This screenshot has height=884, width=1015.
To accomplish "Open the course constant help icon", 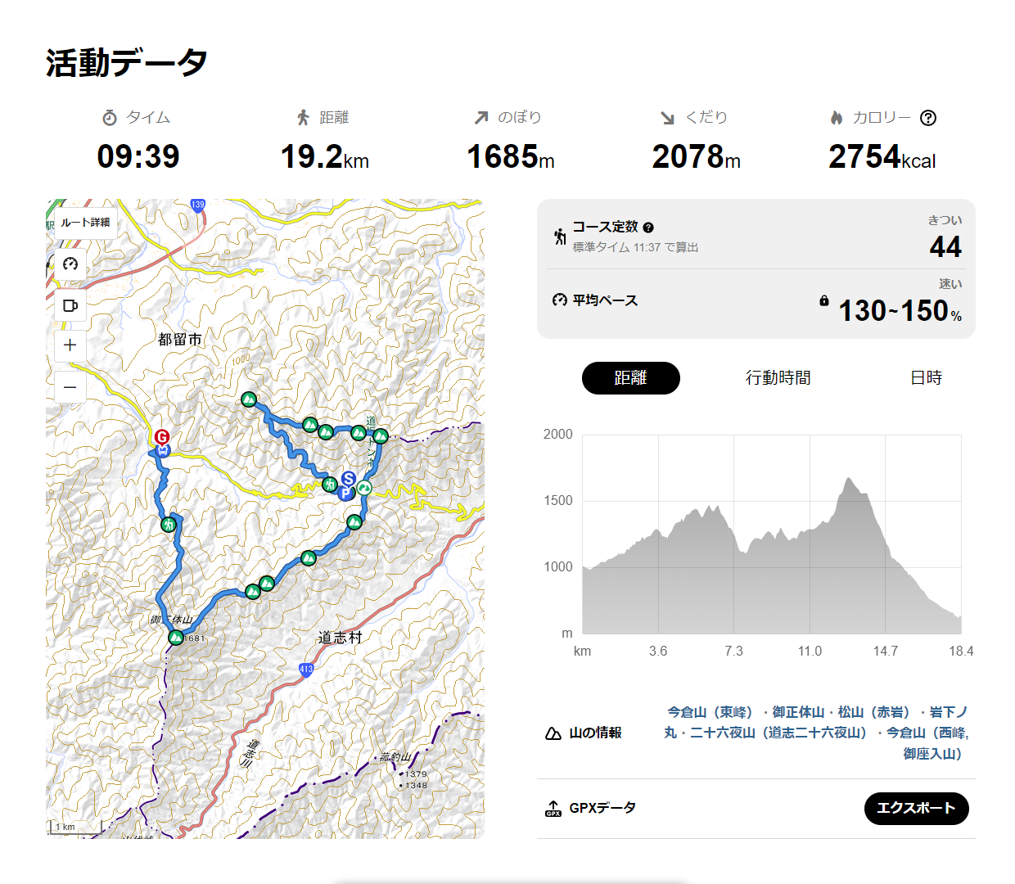I will [x=648, y=228].
